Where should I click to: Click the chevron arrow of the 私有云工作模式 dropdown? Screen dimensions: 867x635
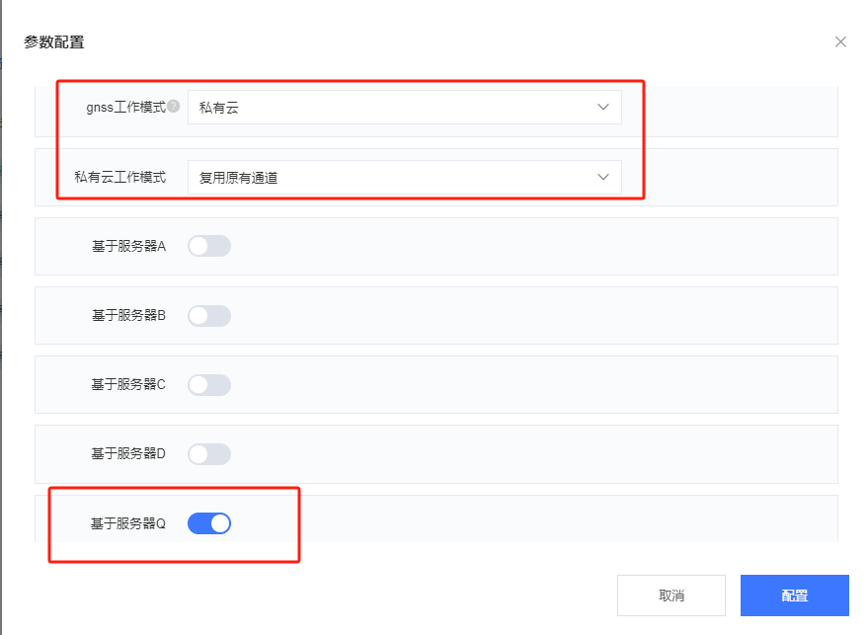point(603,177)
